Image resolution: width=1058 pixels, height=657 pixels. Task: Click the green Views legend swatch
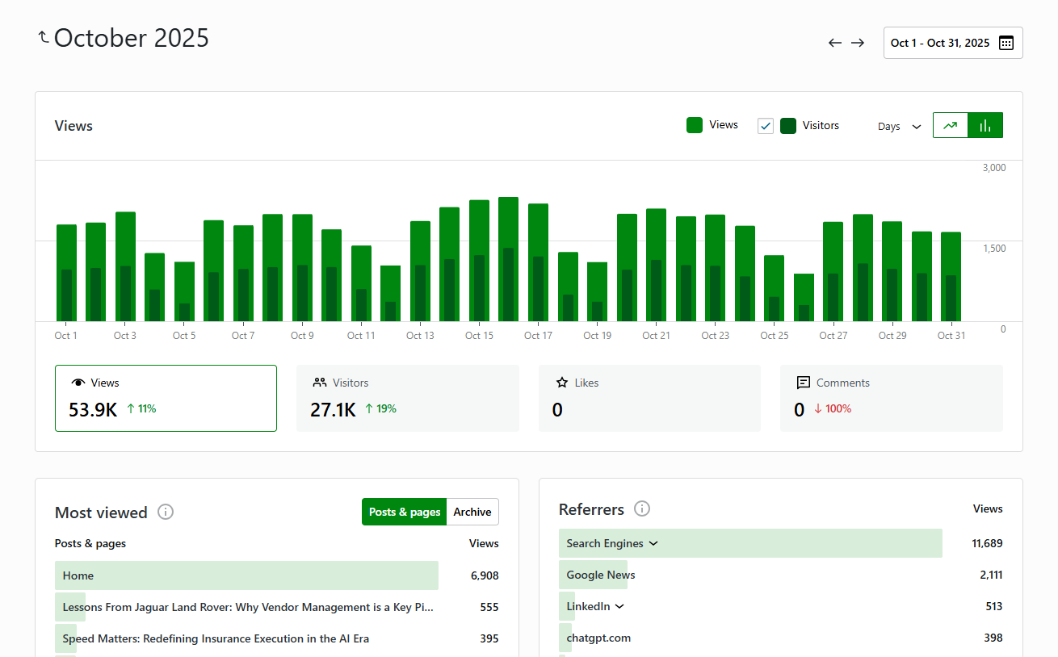(695, 125)
